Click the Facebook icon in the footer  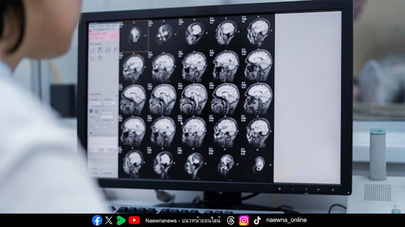97,220
